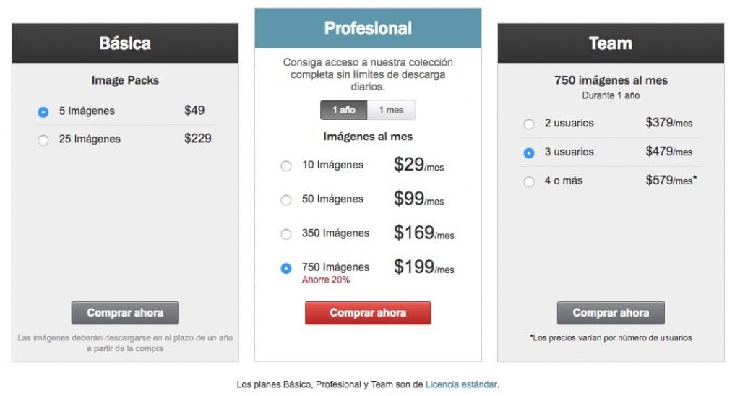Image resolution: width=740 pixels, height=396 pixels.
Task: Select 750 Imágenes radio in Profesional
Action: tap(286, 268)
